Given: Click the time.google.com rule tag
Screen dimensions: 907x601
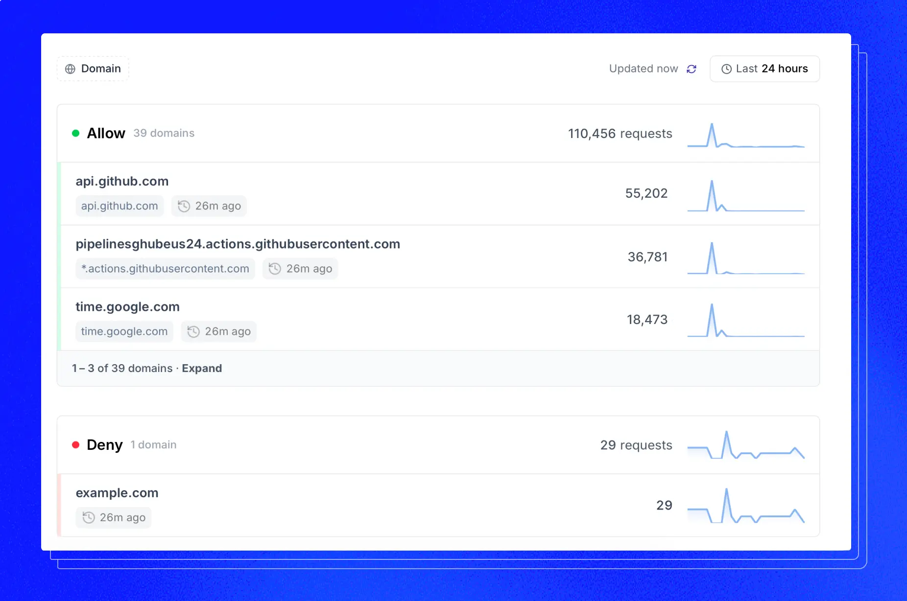Looking at the screenshot, I should pyautogui.click(x=124, y=331).
